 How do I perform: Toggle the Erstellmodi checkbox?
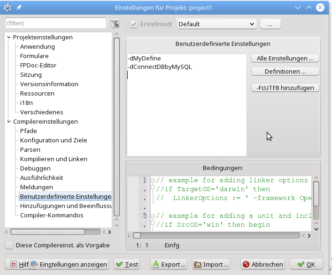[x=134, y=24]
